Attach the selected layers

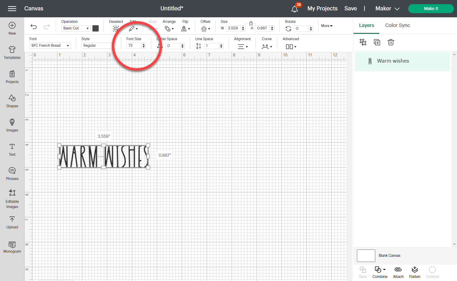[398, 272]
